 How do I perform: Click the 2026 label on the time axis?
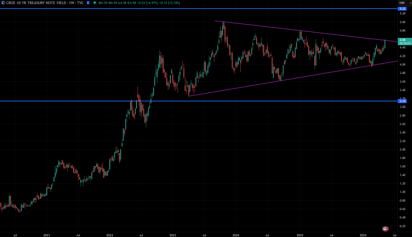363,235
